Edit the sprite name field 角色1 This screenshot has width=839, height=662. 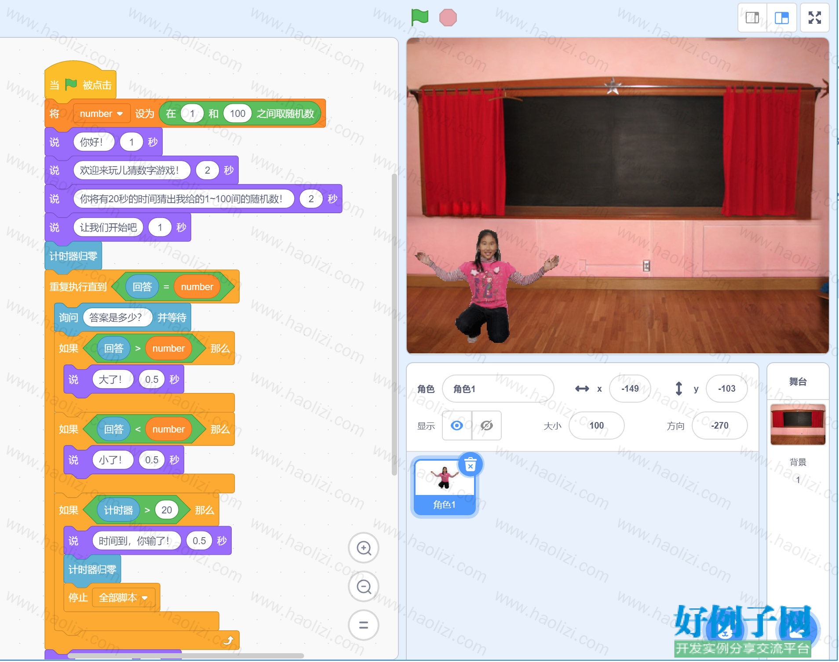498,389
